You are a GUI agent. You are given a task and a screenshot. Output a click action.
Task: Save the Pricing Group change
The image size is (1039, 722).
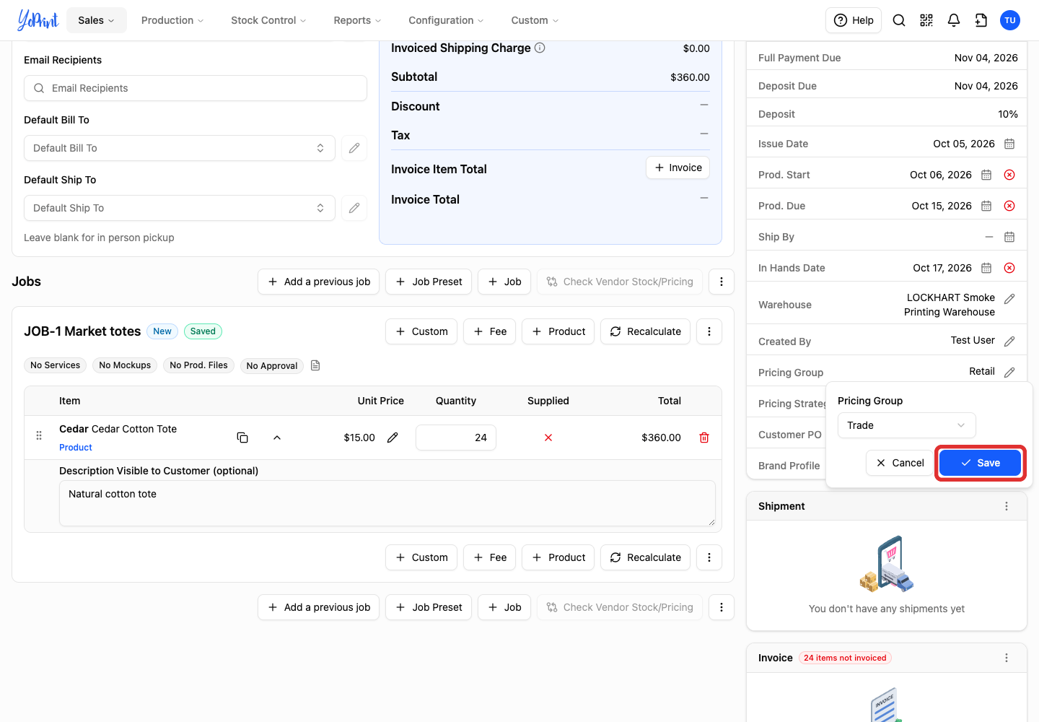pos(981,463)
